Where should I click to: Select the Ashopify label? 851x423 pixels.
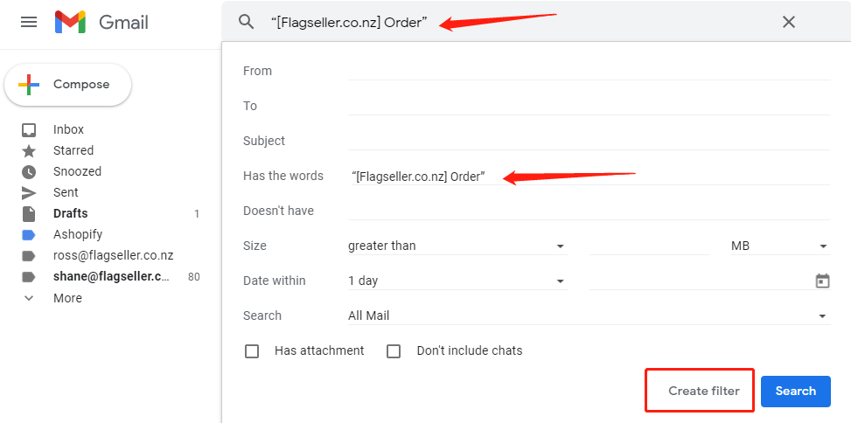tap(77, 234)
